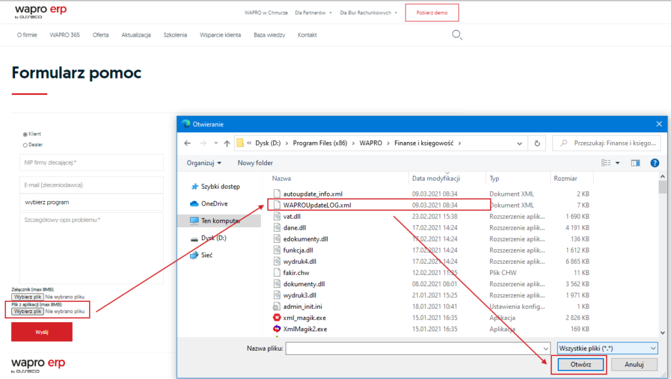671x379 pixels.
Task: Click the search field Przeszukaj: Finanse i księgo...
Action: (x=606, y=143)
